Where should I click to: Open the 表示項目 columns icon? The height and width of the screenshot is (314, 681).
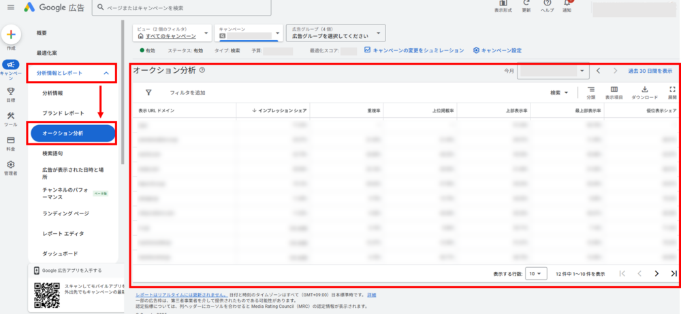pos(614,90)
